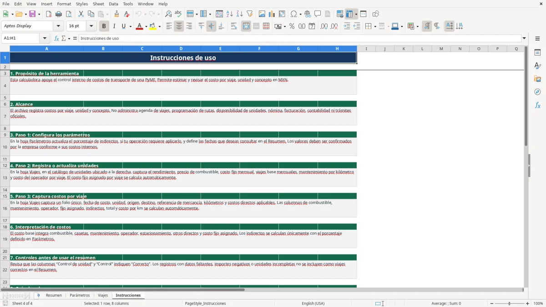Image resolution: width=546 pixels, height=307 pixels.
Task: Open the Navigator from the sidebar
Action: click(537, 92)
